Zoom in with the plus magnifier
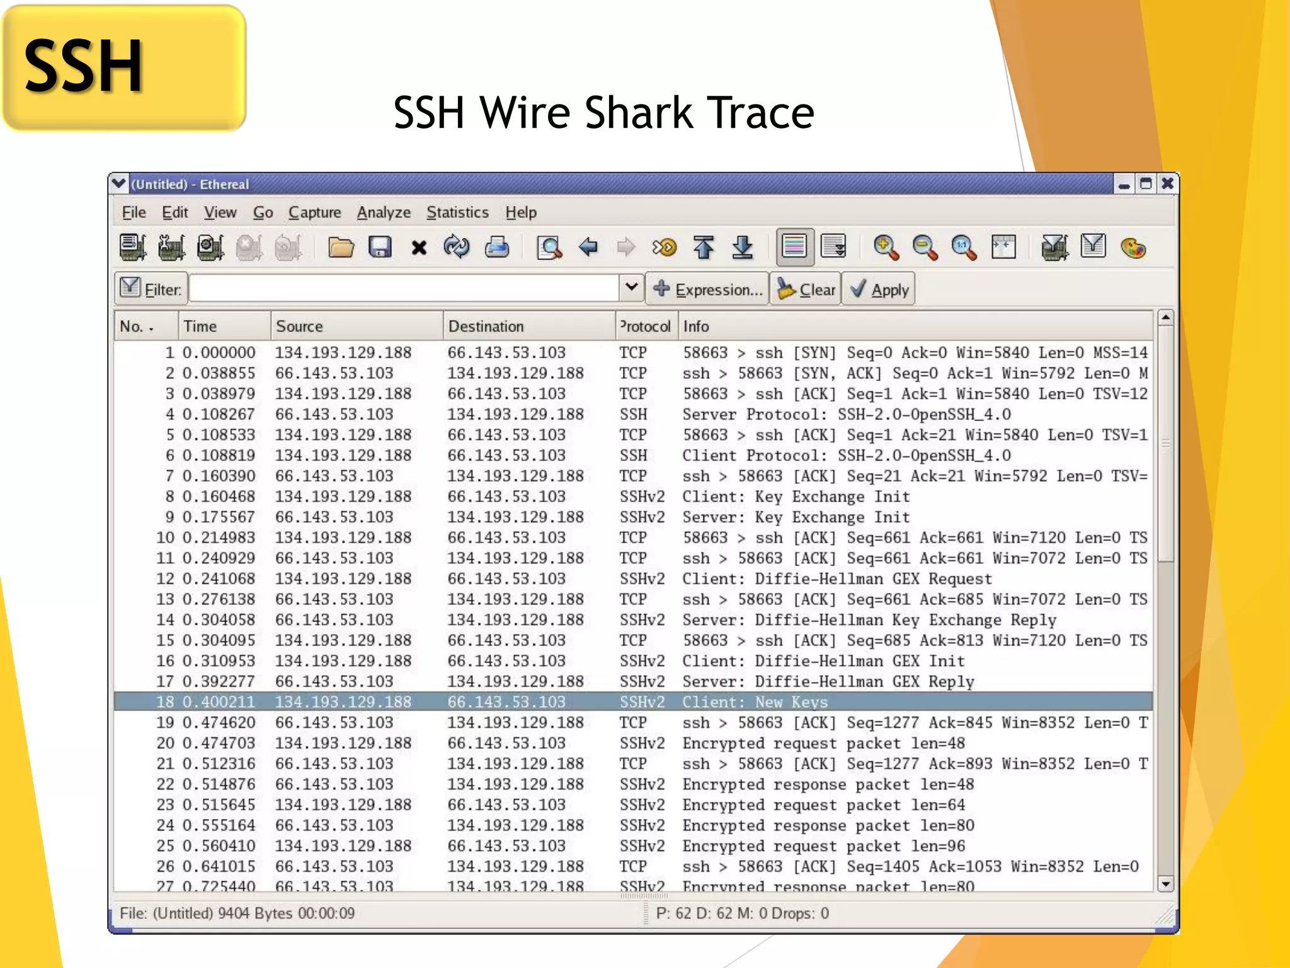The width and height of the screenshot is (1290, 968). pyautogui.click(x=886, y=247)
